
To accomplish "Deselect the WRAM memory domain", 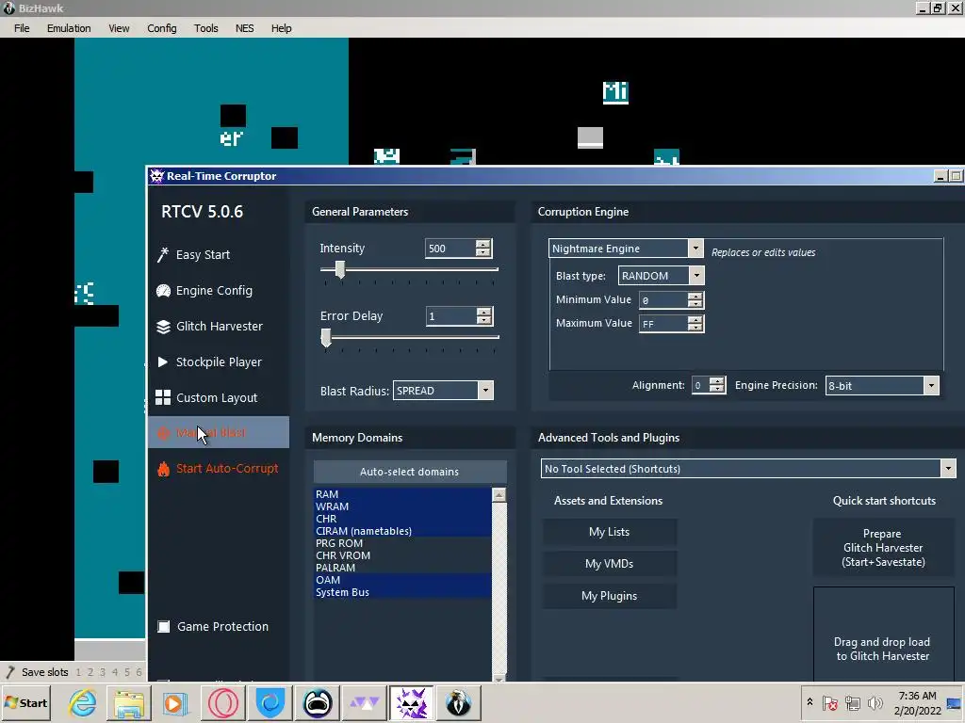I will tap(402, 506).
